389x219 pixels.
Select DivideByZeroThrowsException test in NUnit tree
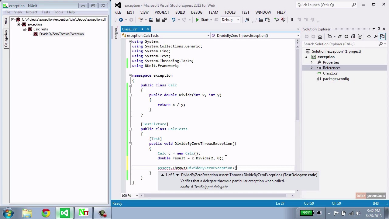tap(61, 34)
